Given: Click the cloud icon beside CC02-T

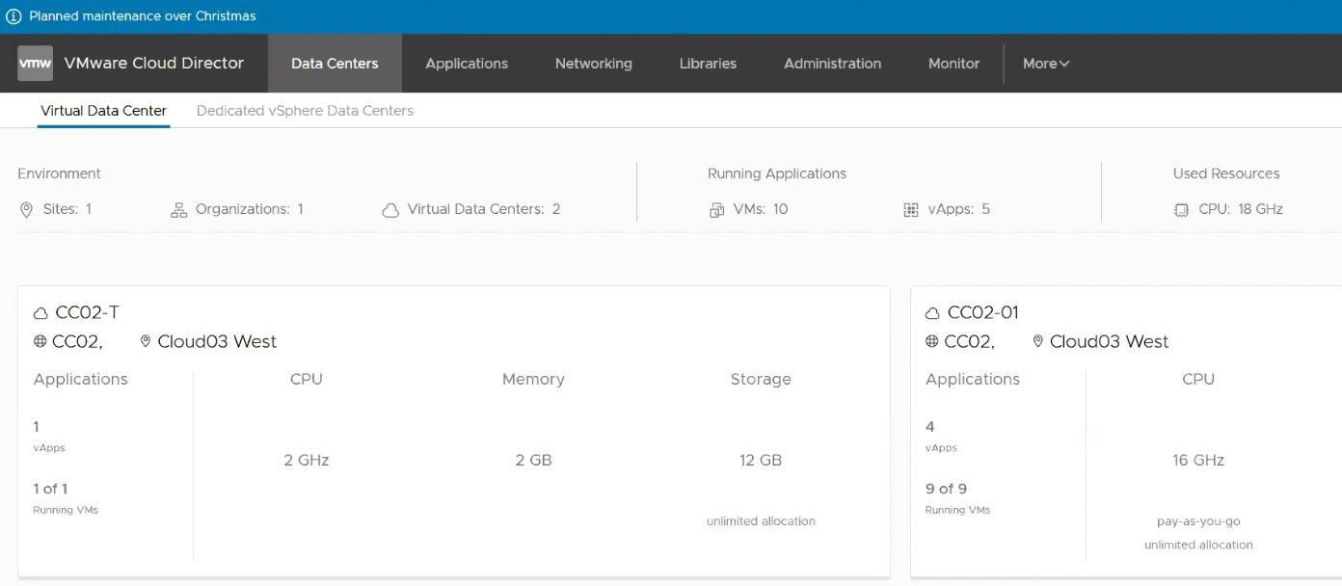Looking at the screenshot, I should (40, 311).
